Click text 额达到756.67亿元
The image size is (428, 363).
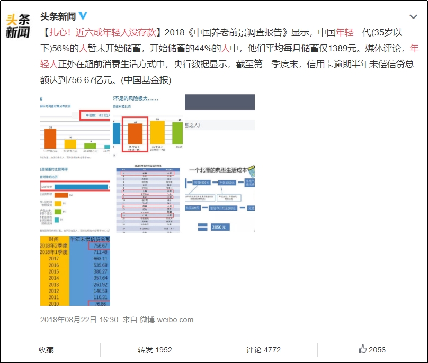(76, 80)
